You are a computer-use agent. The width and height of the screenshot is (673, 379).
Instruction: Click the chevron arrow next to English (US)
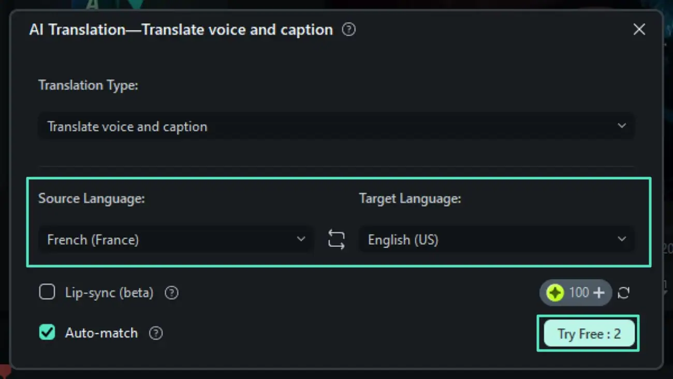[x=622, y=239]
